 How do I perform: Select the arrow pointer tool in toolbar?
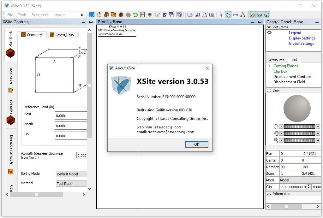point(221,15)
